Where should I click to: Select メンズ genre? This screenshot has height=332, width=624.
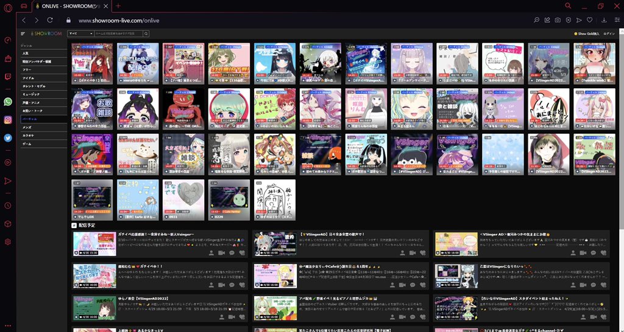point(44,128)
